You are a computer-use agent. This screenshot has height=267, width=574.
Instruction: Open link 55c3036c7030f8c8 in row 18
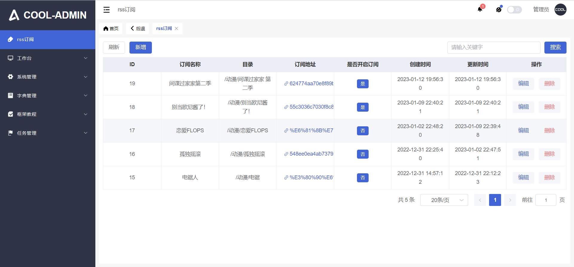click(309, 107)
